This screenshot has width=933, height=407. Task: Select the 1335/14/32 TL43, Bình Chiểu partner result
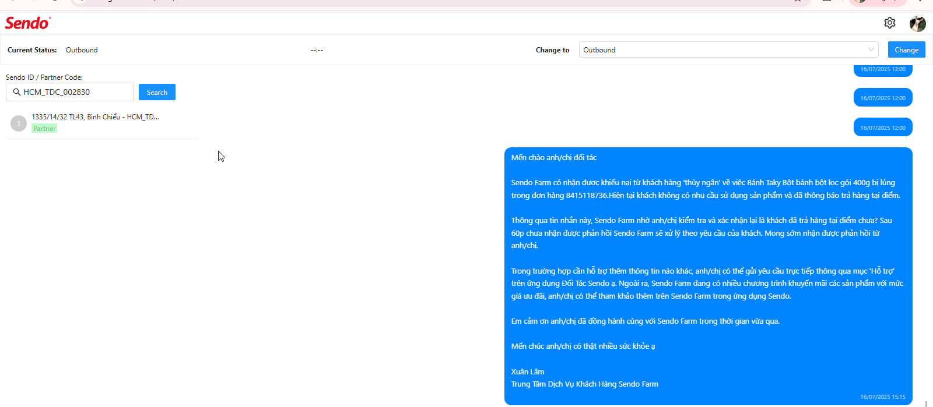[x=102, y=123]
